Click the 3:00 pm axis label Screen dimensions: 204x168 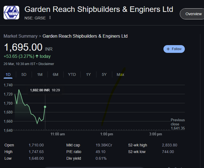coord(156,134)
